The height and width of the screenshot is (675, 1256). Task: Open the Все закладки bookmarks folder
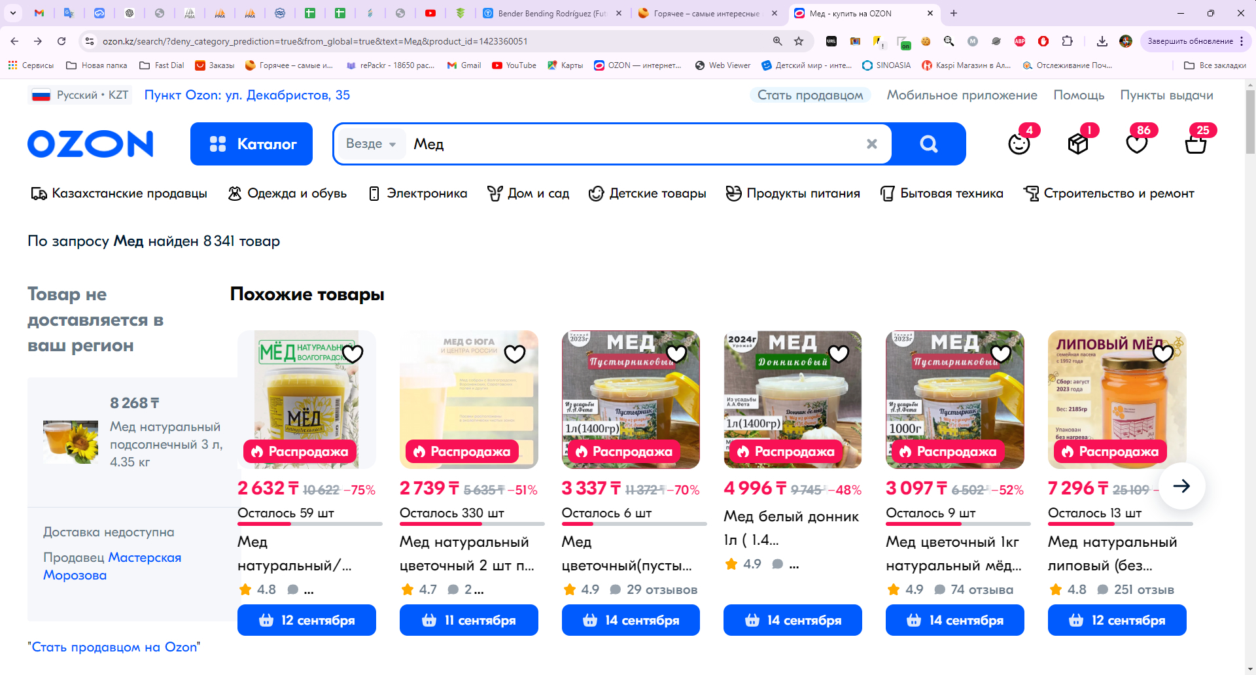[x=1215, y=65]
